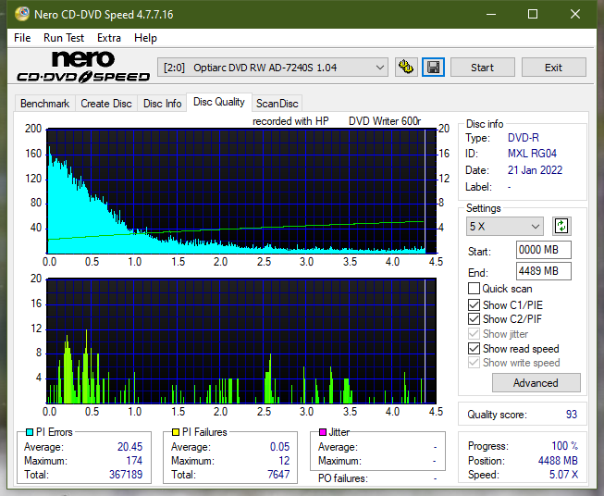Click the Quality score value 93

coord(572,415)
